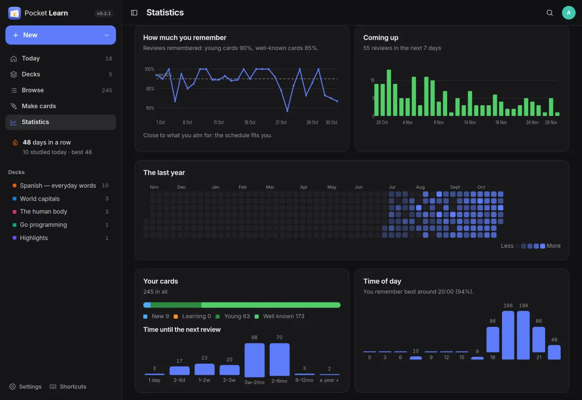This screenshot has width=582, height=400.
Task: Click the Make cards wand icon
Action: point(14,106)
